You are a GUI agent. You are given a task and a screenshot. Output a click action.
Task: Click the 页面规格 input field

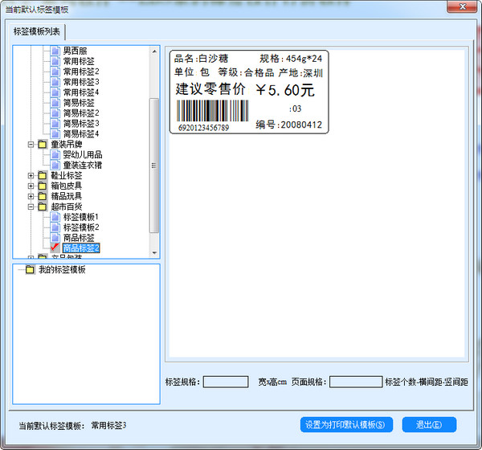pyautogui.click(x=356, y=382)
